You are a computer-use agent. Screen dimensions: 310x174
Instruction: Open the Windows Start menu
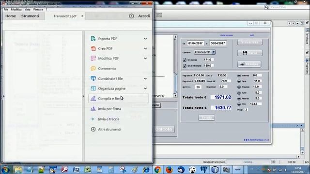pyautogui.click(x=5, y=170)
